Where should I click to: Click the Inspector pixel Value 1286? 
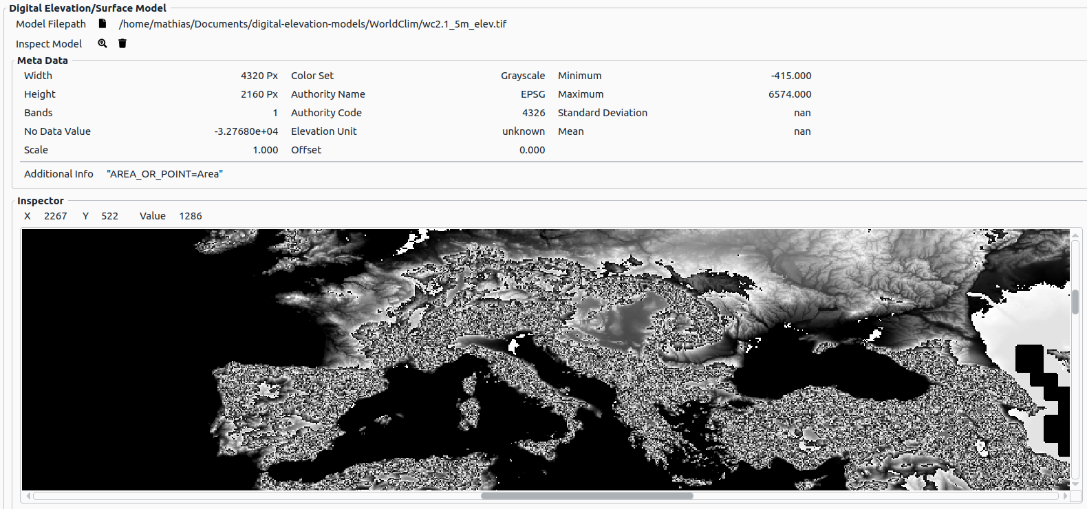(191, 216)
